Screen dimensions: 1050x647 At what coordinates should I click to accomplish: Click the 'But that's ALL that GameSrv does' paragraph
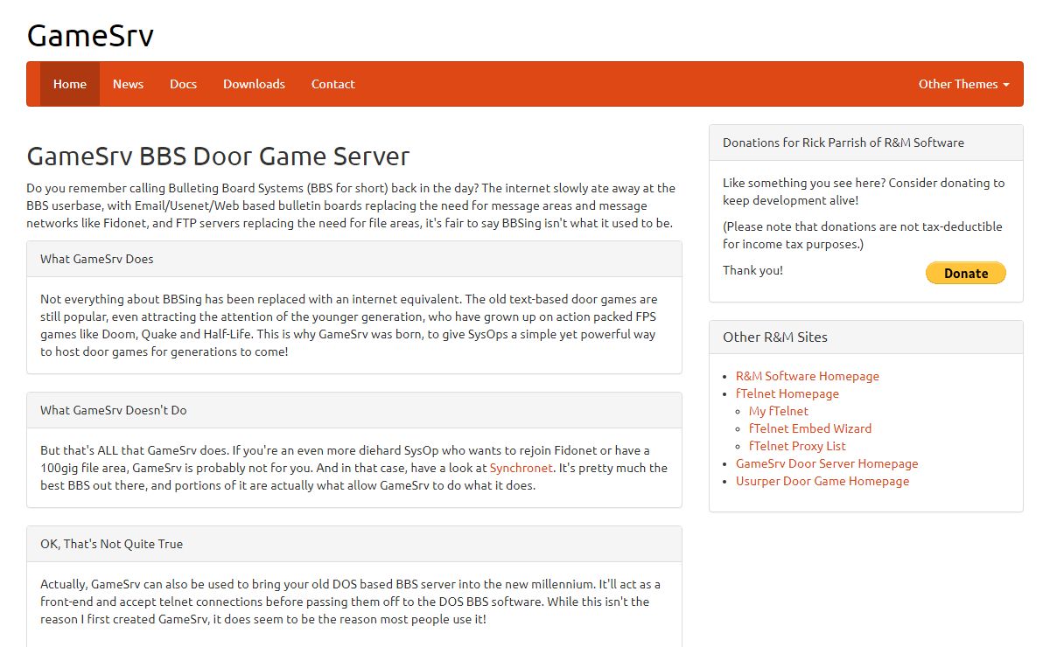coord(353,468)
